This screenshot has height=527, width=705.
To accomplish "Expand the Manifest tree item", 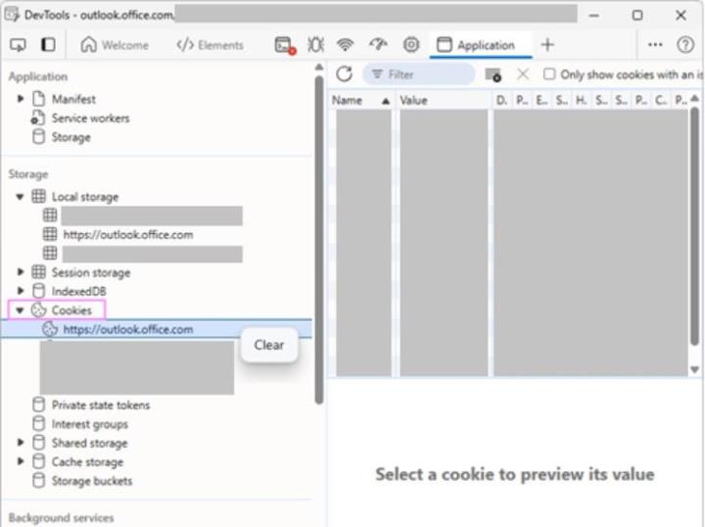I will [21, 99].
